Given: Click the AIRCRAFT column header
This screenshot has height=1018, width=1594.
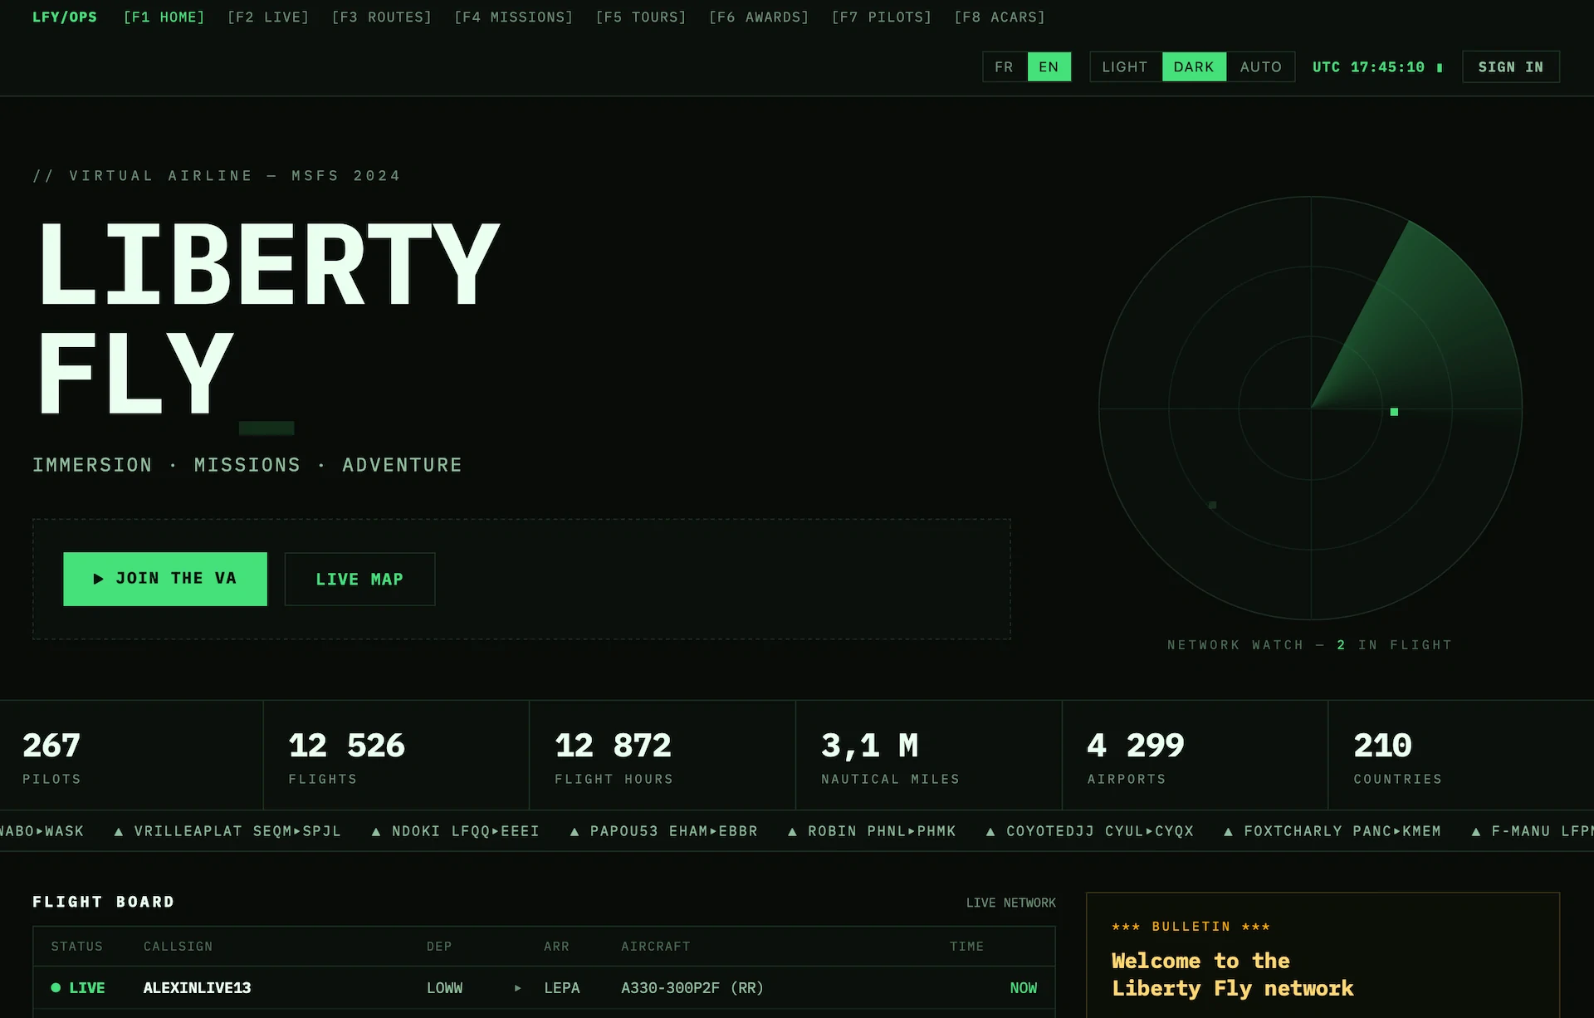Looking at the screenshot, I should 656,947.
